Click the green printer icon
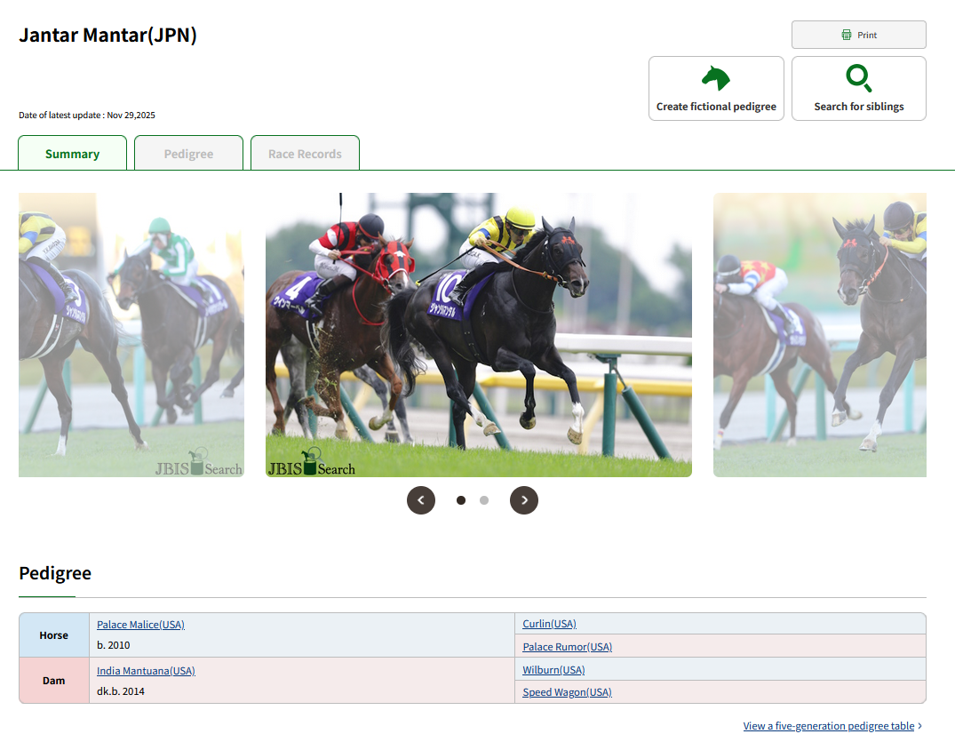The height and width of the screenshot is (750, 955). (847, 35)
